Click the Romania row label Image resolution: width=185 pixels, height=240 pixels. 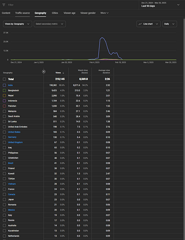12,204
